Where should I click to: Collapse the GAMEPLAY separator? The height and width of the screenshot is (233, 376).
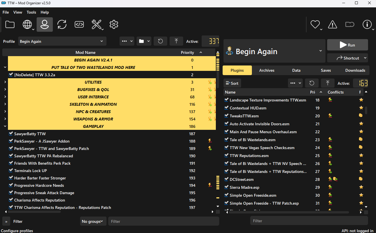point(5,126)
